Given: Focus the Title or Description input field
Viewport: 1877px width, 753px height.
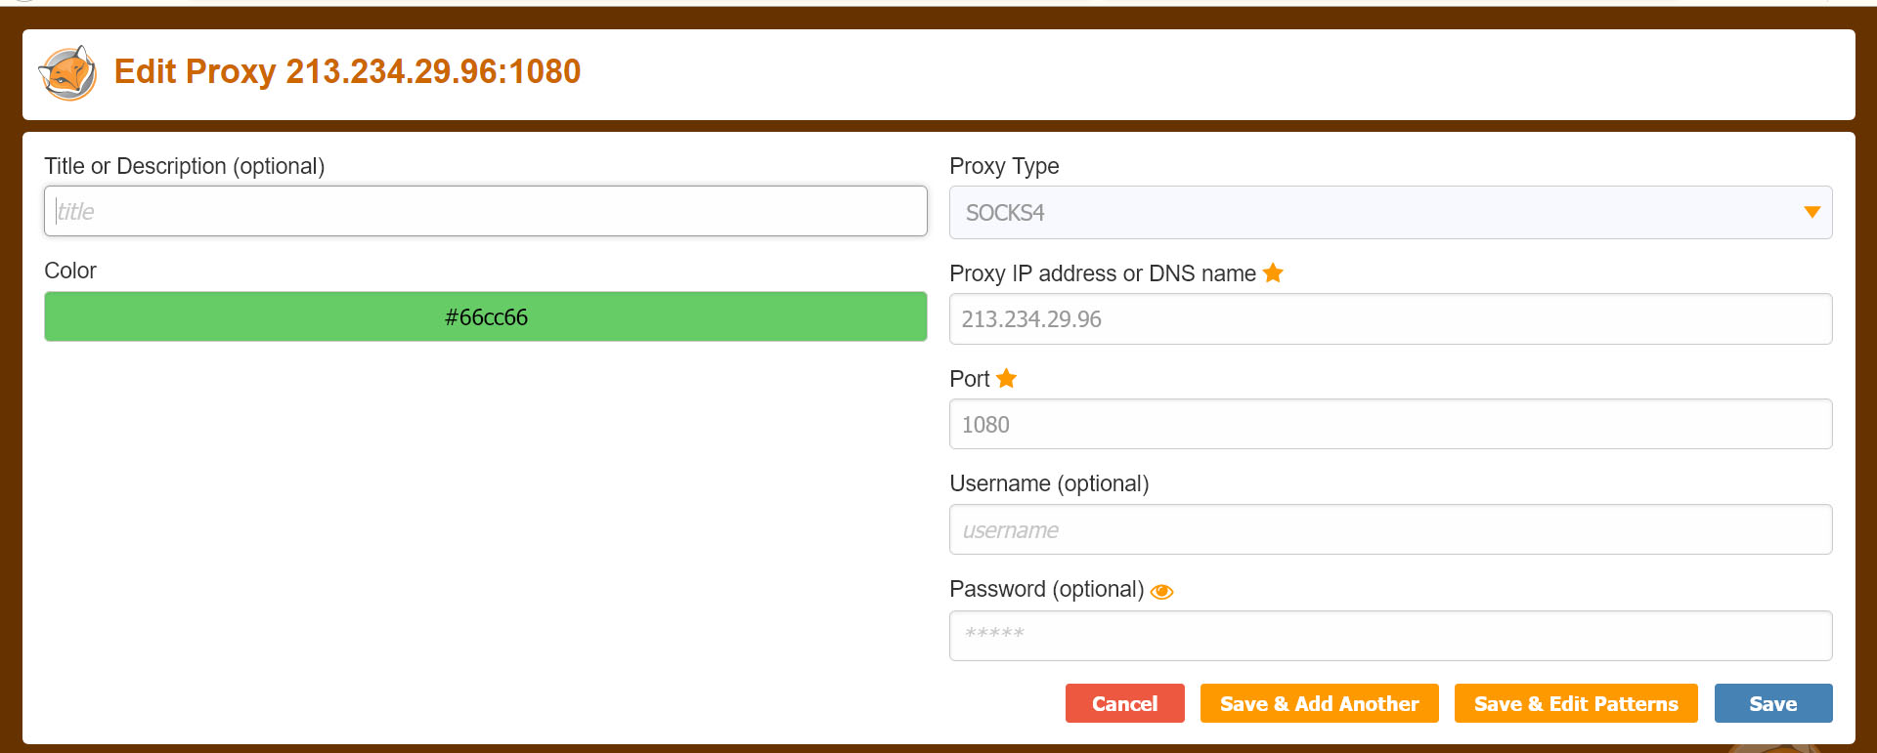Looking at the screenshot, I should click(485, 211).
